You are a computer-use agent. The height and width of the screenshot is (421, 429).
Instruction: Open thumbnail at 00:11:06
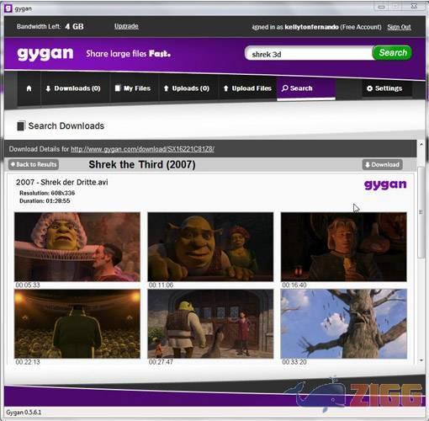tap(210, 247)
